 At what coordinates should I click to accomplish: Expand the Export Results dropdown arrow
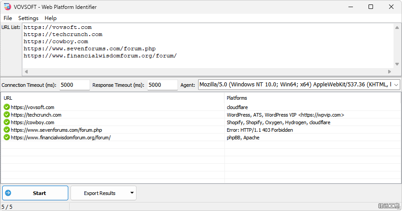pyautogui.click(x=132, y=193)
